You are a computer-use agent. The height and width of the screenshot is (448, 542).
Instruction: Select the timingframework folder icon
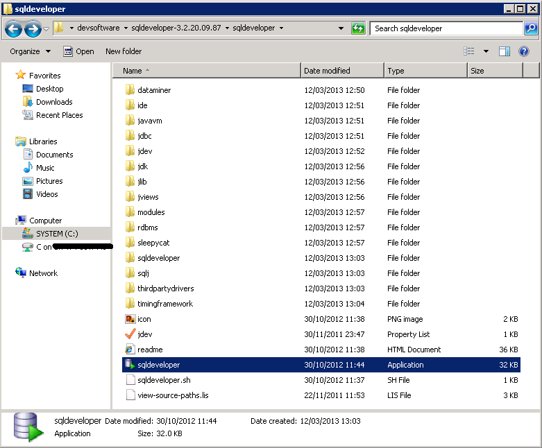tap(130, 303)
